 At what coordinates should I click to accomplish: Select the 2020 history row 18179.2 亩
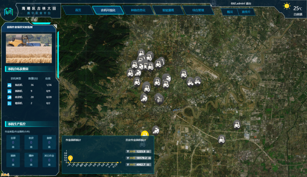coord(138,158)
